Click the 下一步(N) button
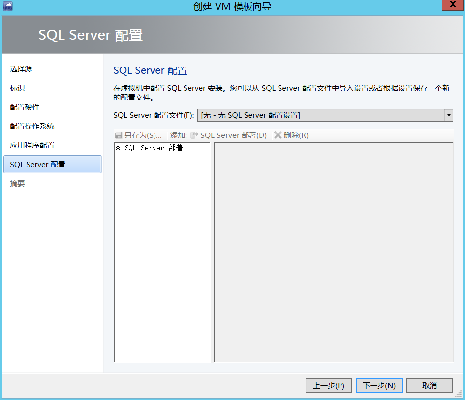Viewport: 465px width, 400px height. (379, 385)
